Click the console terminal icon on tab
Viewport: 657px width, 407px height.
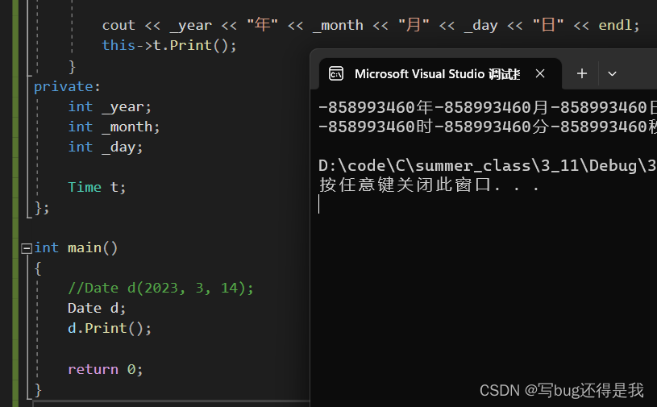[x=336, y=74]
